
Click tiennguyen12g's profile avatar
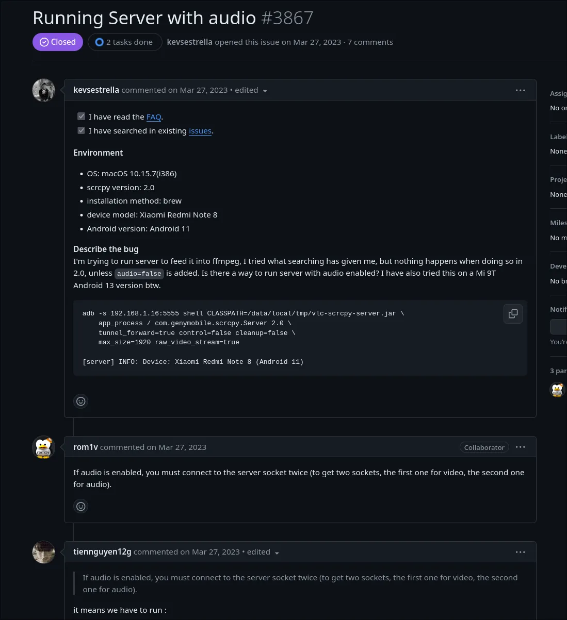pos(44,552)
